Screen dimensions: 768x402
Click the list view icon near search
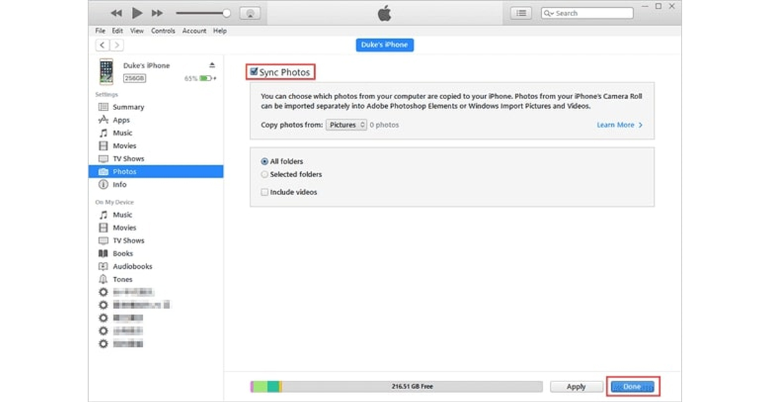[x=522, y=13]
